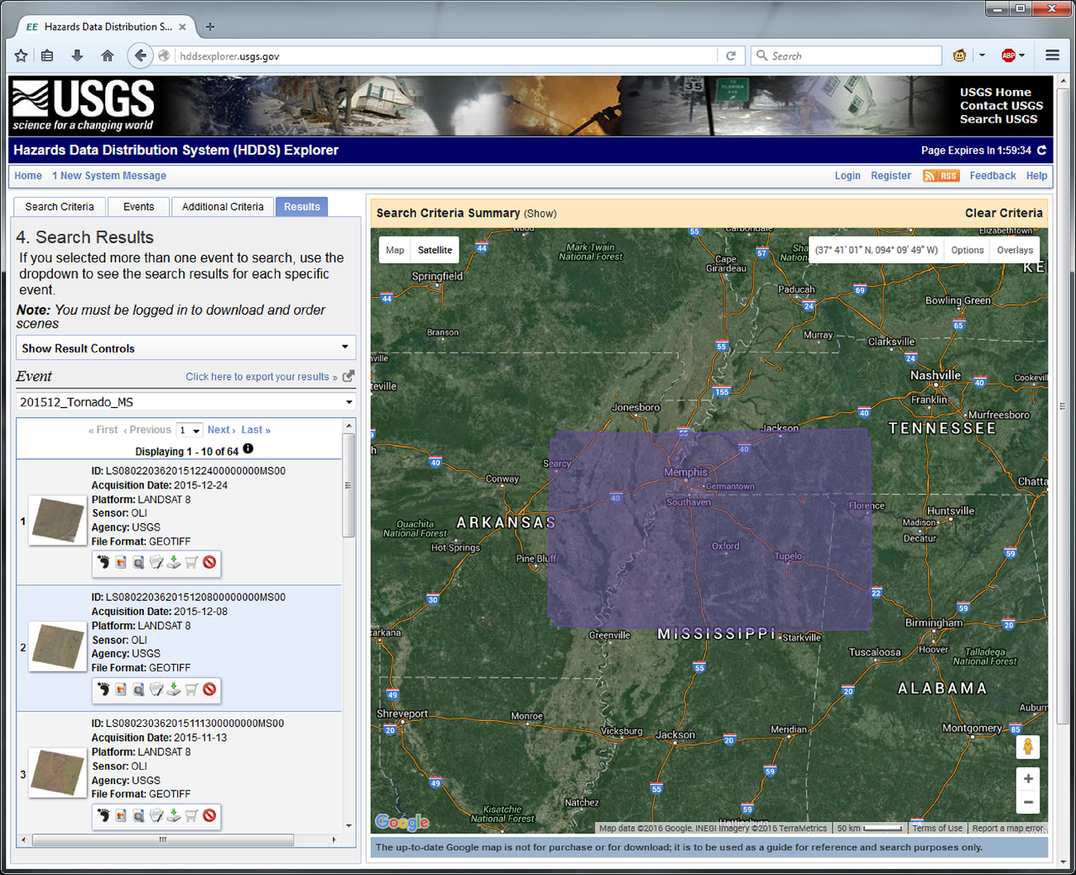Viewport: 1076px width, 875px height.
Task: Show footprint for scene LS080220362015122400000MS00
Action: (103, 562)
